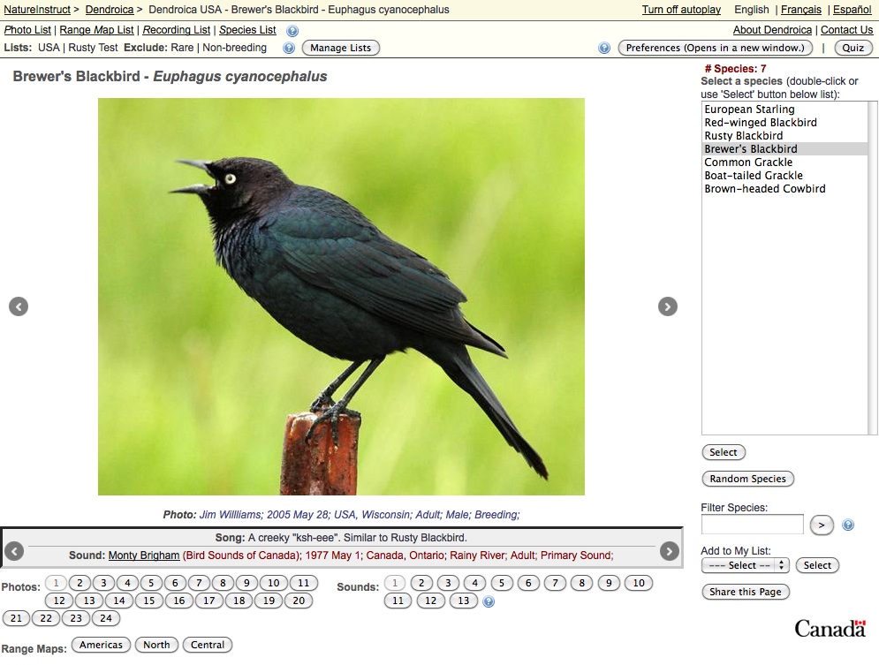
Task: Show photo number 14
Action: tap(119, 601)
